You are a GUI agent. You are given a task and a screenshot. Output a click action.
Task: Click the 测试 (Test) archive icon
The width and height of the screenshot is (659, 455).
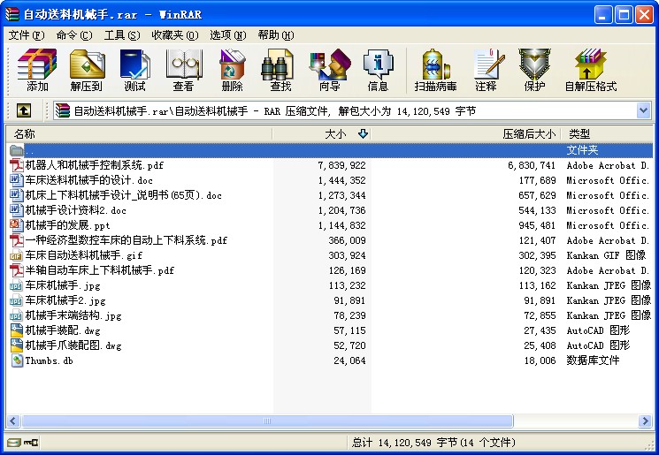coord(135,70)
